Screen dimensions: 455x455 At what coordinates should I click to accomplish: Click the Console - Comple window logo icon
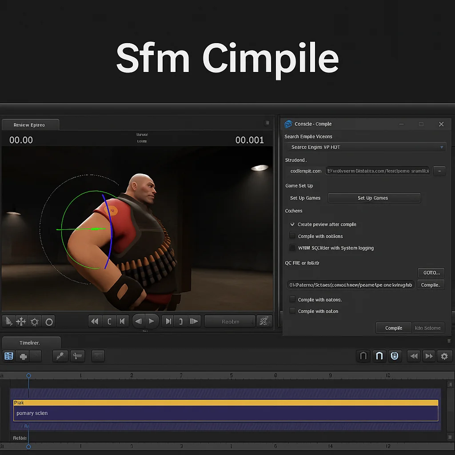point(288,124)
